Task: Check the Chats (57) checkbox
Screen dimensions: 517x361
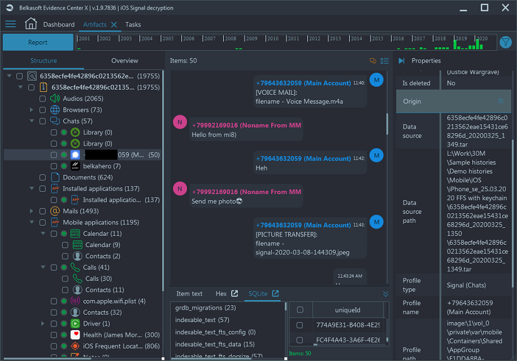Action: (x=42, y=121)
